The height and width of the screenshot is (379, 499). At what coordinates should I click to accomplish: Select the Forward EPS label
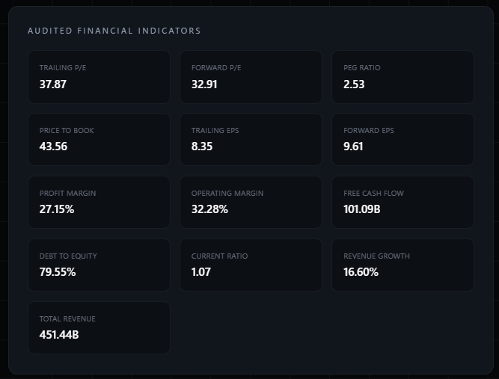tap(369, 131)
